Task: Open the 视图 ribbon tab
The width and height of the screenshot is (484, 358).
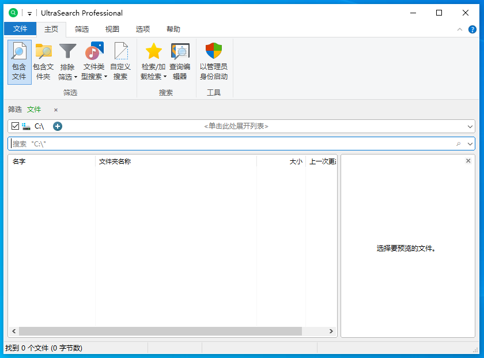Action: [x=112, y=29]
